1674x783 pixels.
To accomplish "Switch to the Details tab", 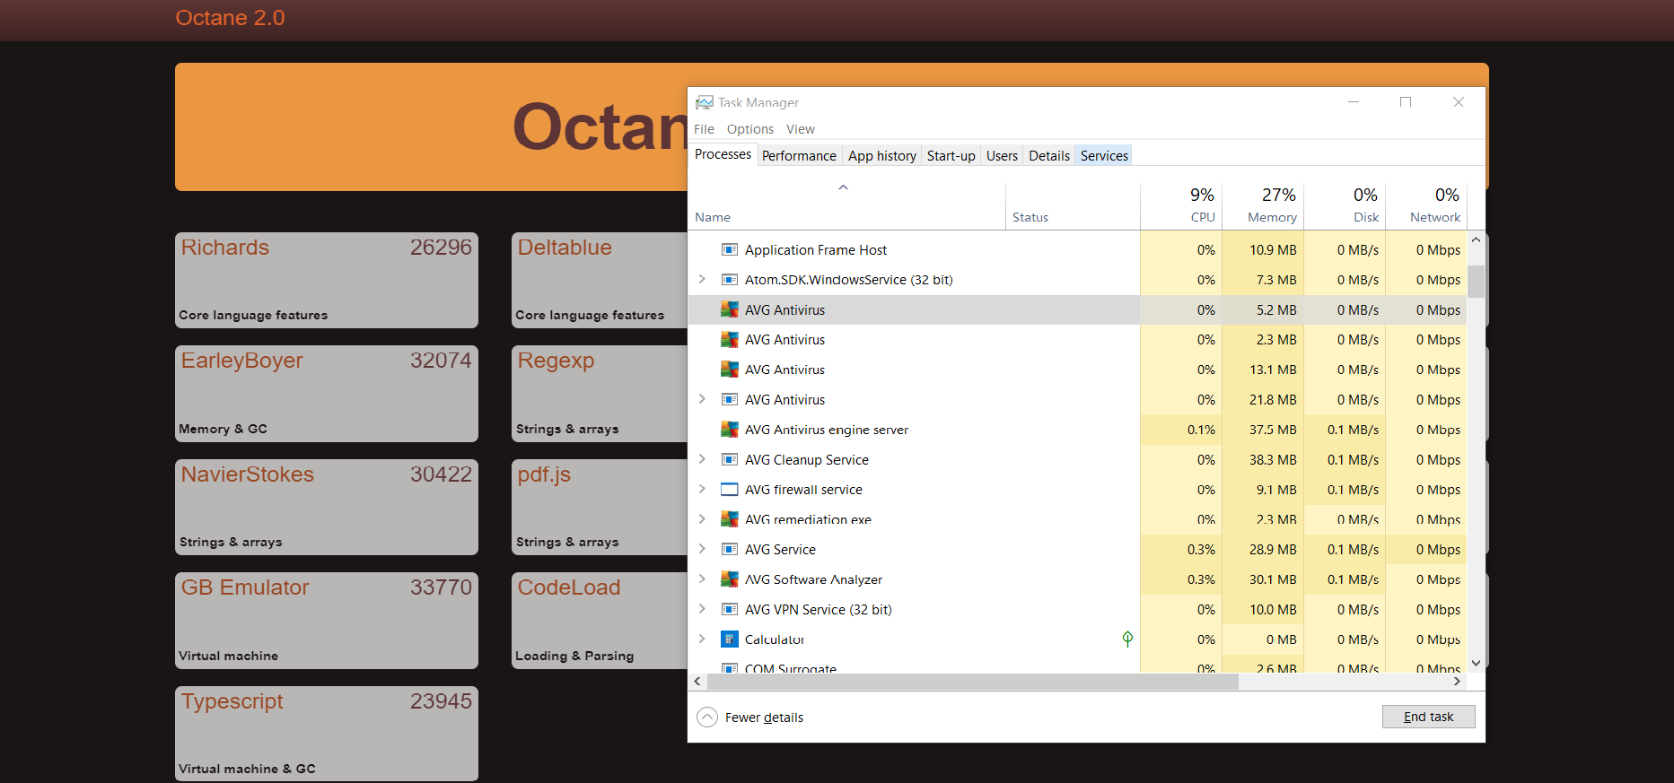I will point(1049,156).
